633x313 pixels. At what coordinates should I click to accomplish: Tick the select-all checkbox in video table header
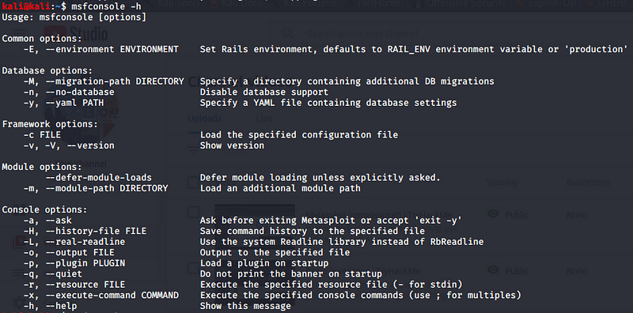pyautogui.click(x=194, y=182)
